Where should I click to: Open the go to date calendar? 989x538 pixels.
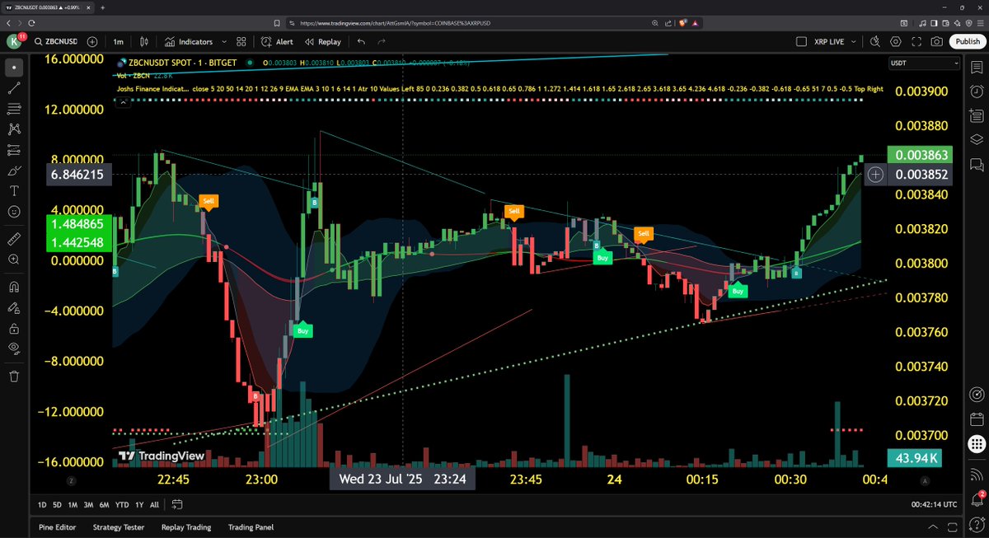pos(177,504)
